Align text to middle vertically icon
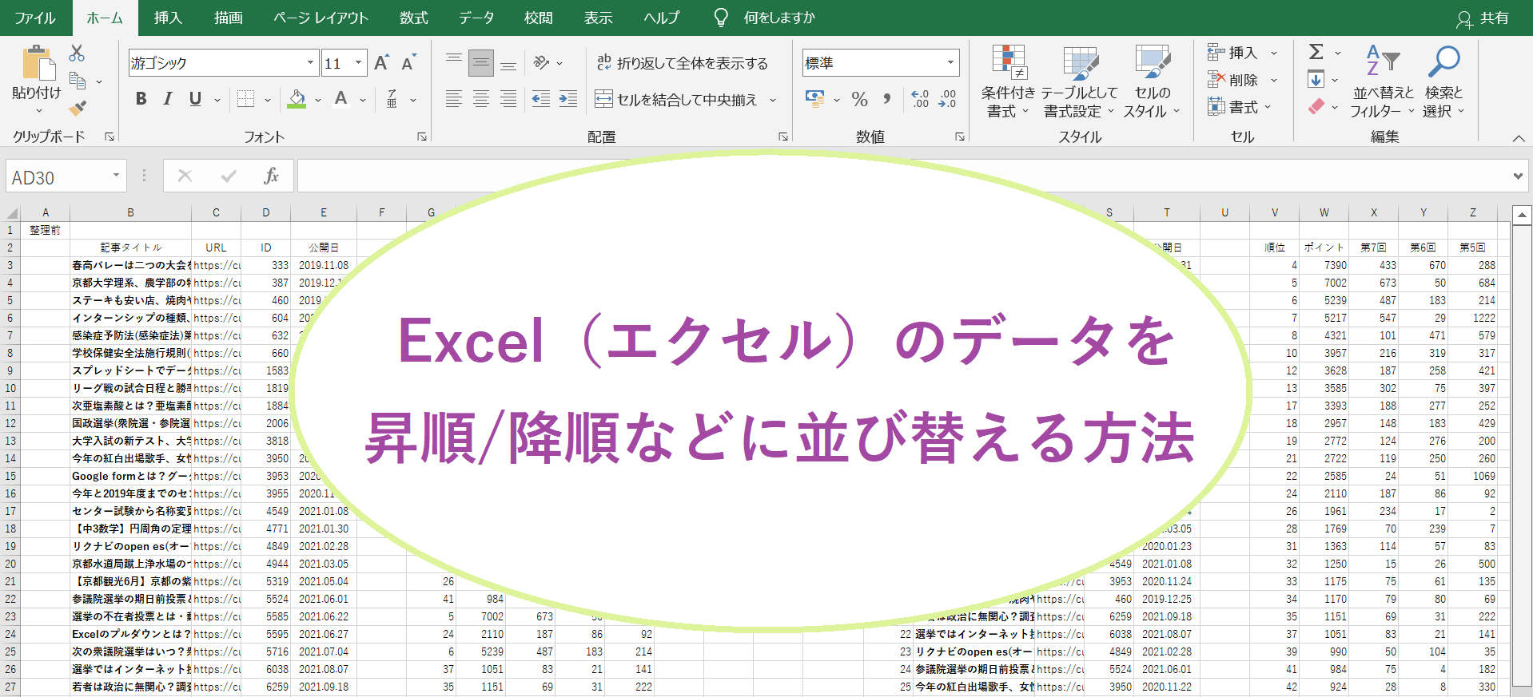 coord(481,62)
